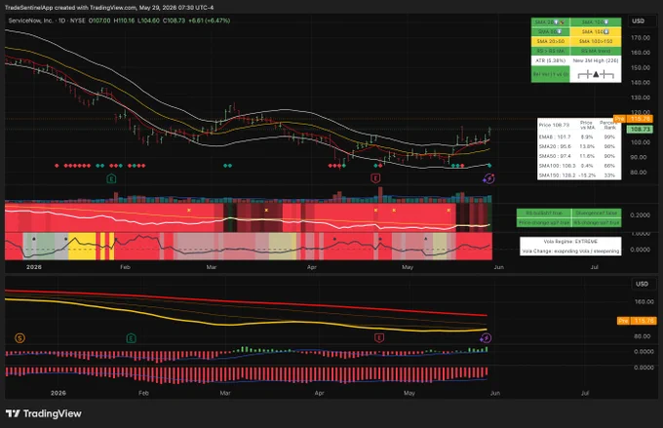
Task: Open USD currency selector on upper chart
Action: (x=638, y=20)
